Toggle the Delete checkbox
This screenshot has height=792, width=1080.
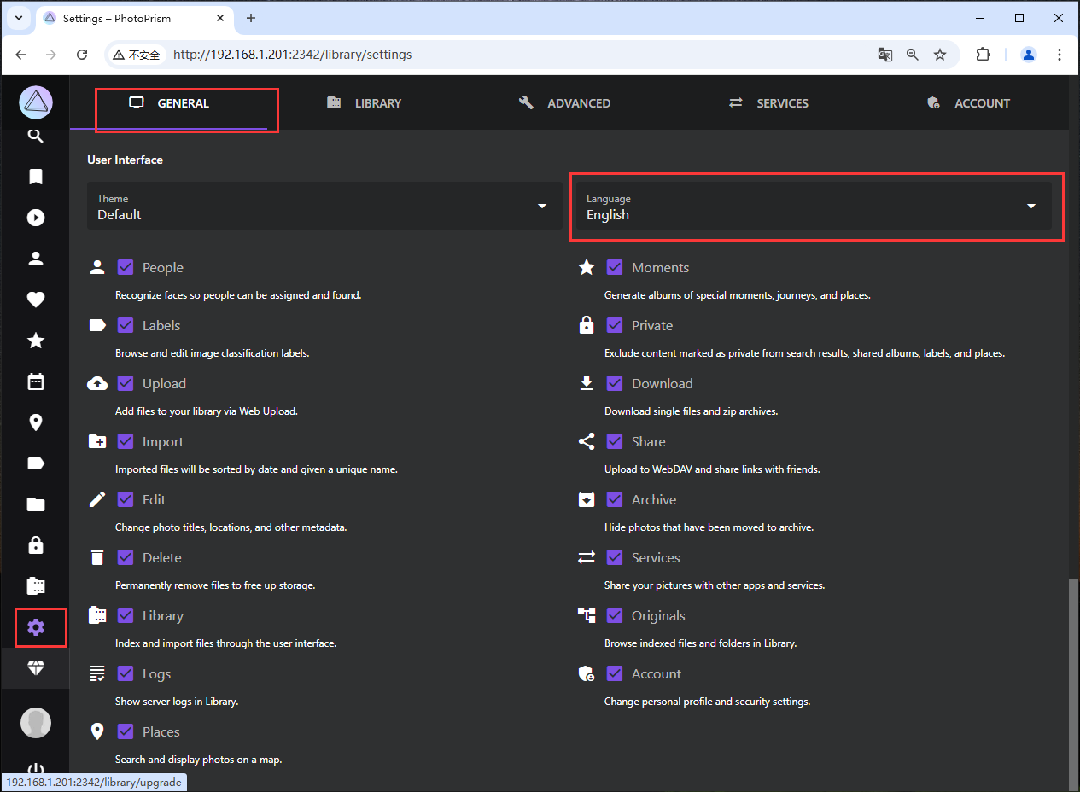coord(126,557)
